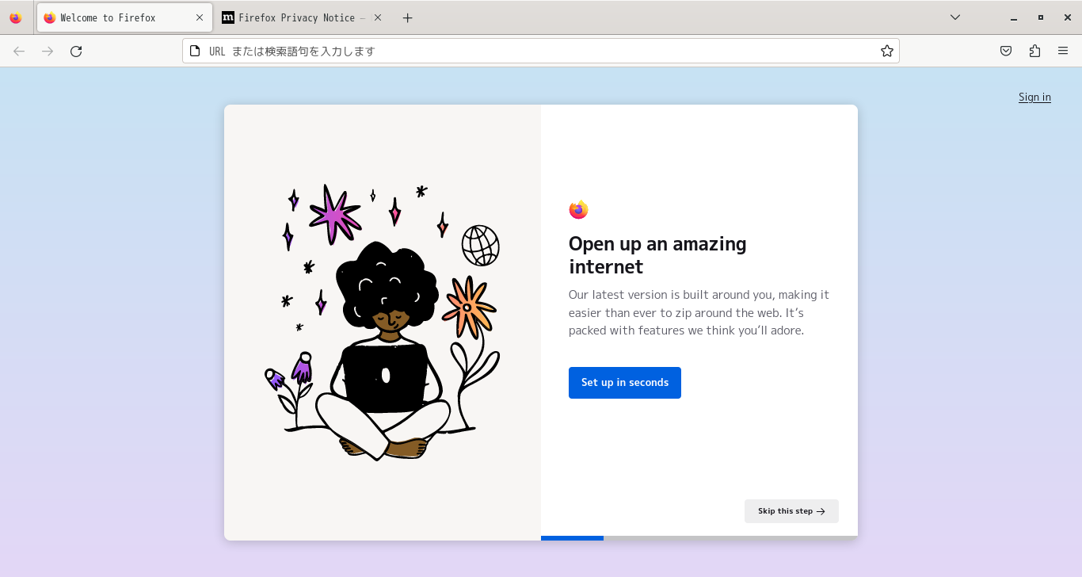Click the onboarding progress bar
Screen dimensions: 1082x577
(x=699, y=538)
